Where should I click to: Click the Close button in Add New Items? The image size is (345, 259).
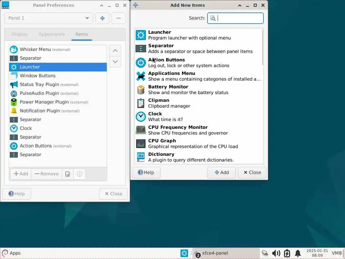coord(252,173)
